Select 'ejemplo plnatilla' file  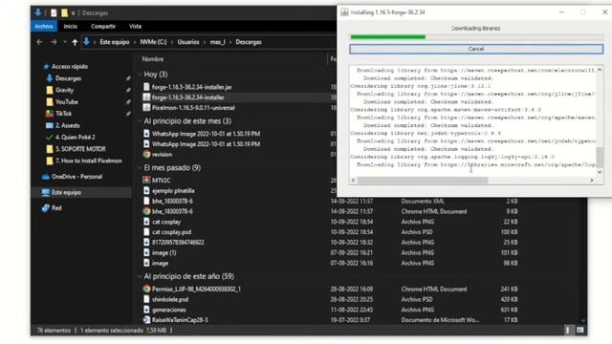click(x=173, y=191)
